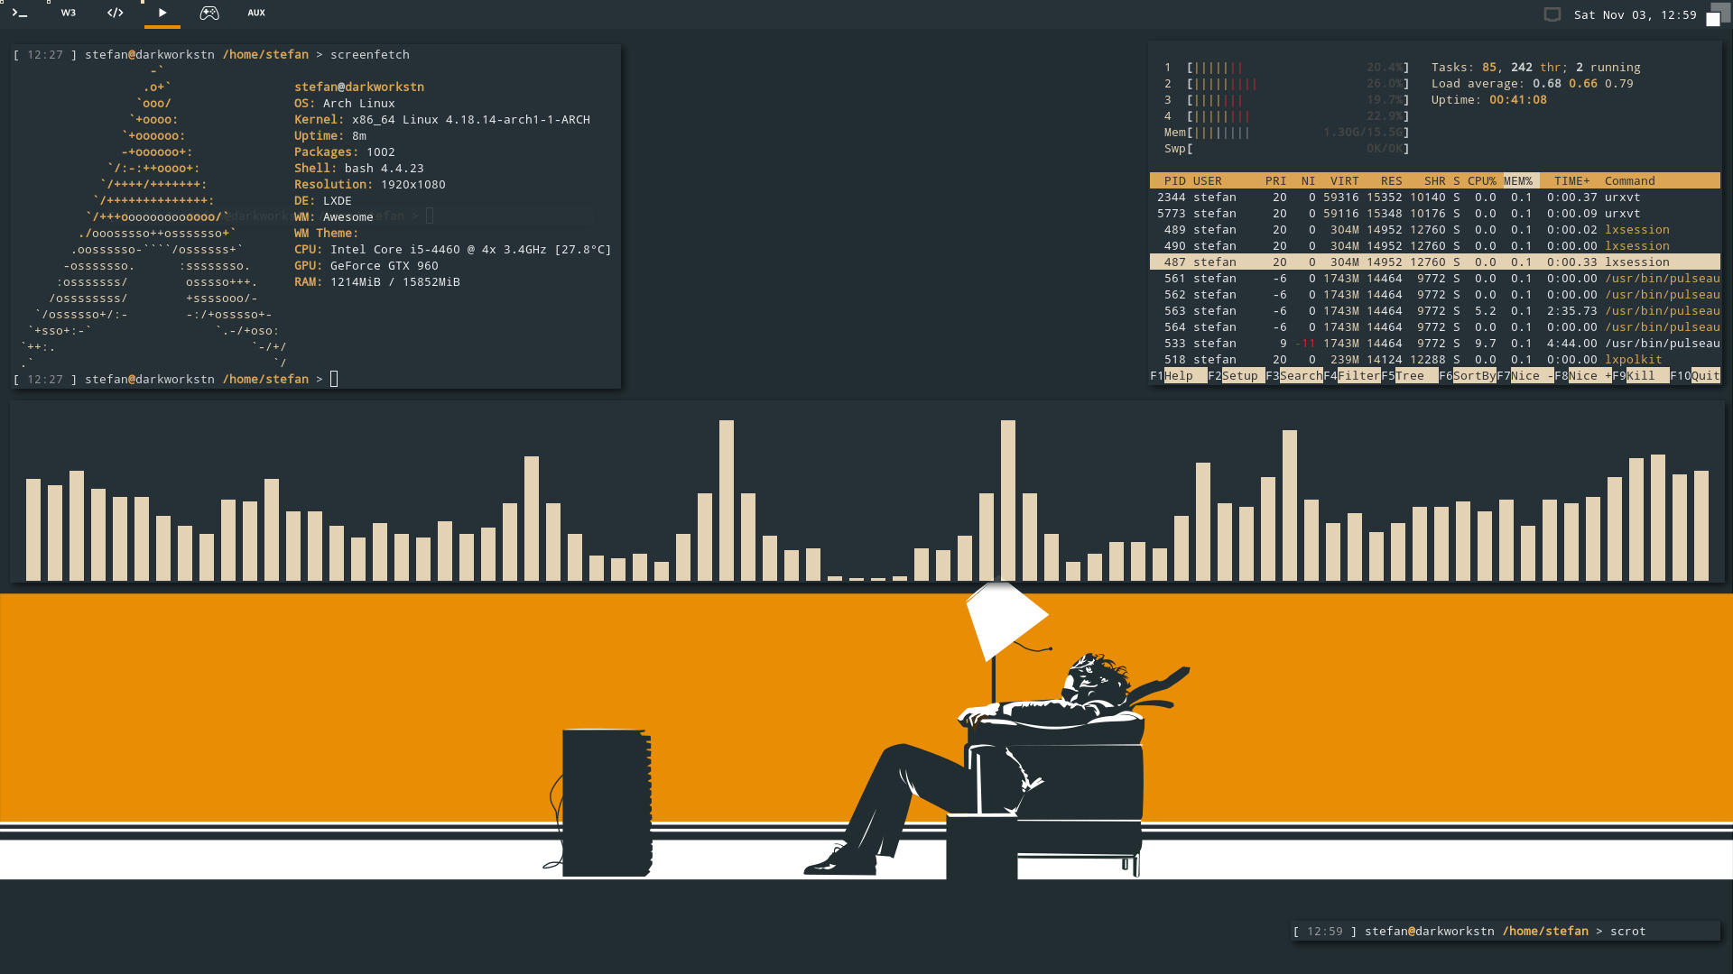Select the lxpolkit process with PID 518

(1435, 360)
